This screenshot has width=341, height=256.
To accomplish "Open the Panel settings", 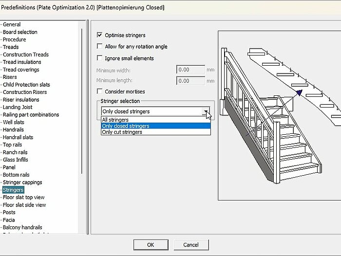I will 9,167.
